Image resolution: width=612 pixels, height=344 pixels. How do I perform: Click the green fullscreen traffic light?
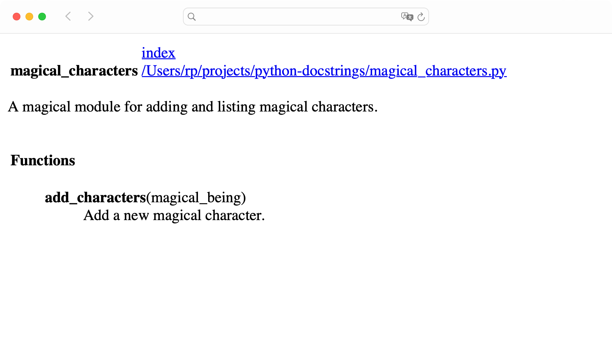pos(42,16)
